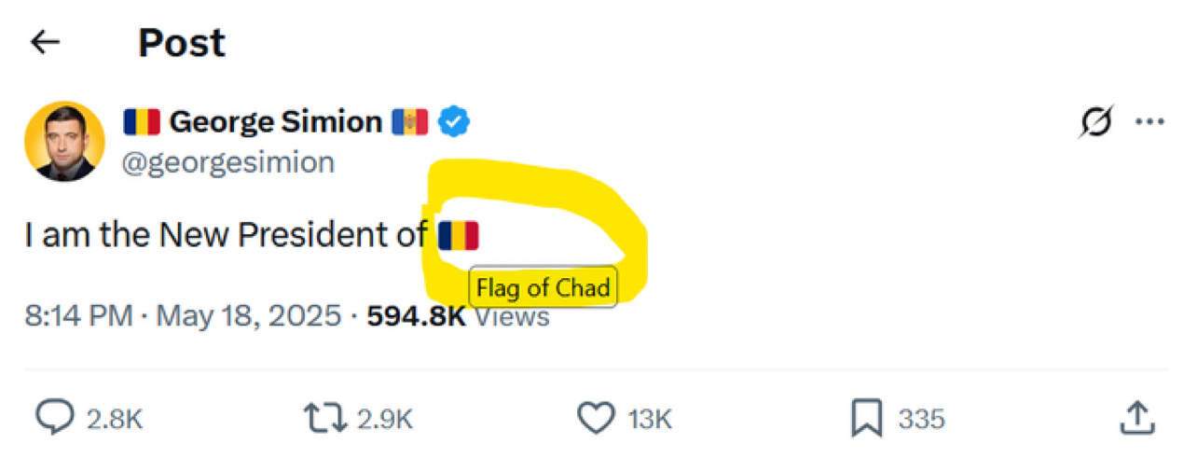Click the "Post" header title
Image resolution: width=1197 pixels, height=458 pixels.
pos(182,43)
